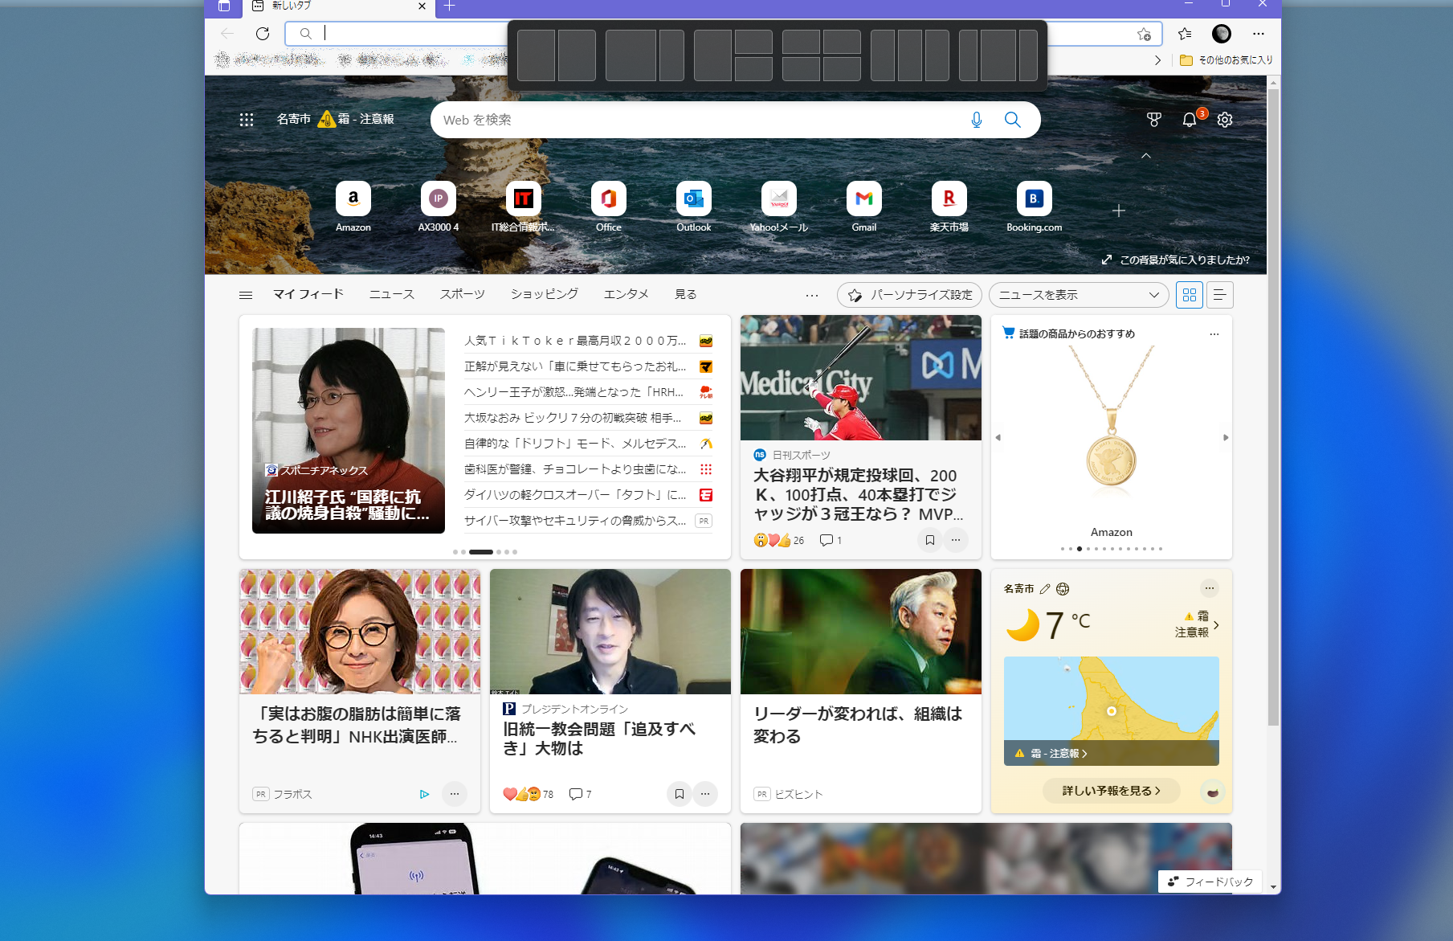1453x941 pixels.
Task: Click the browser refresh icon
Action: pyautogui.click(x=263, y=34)
